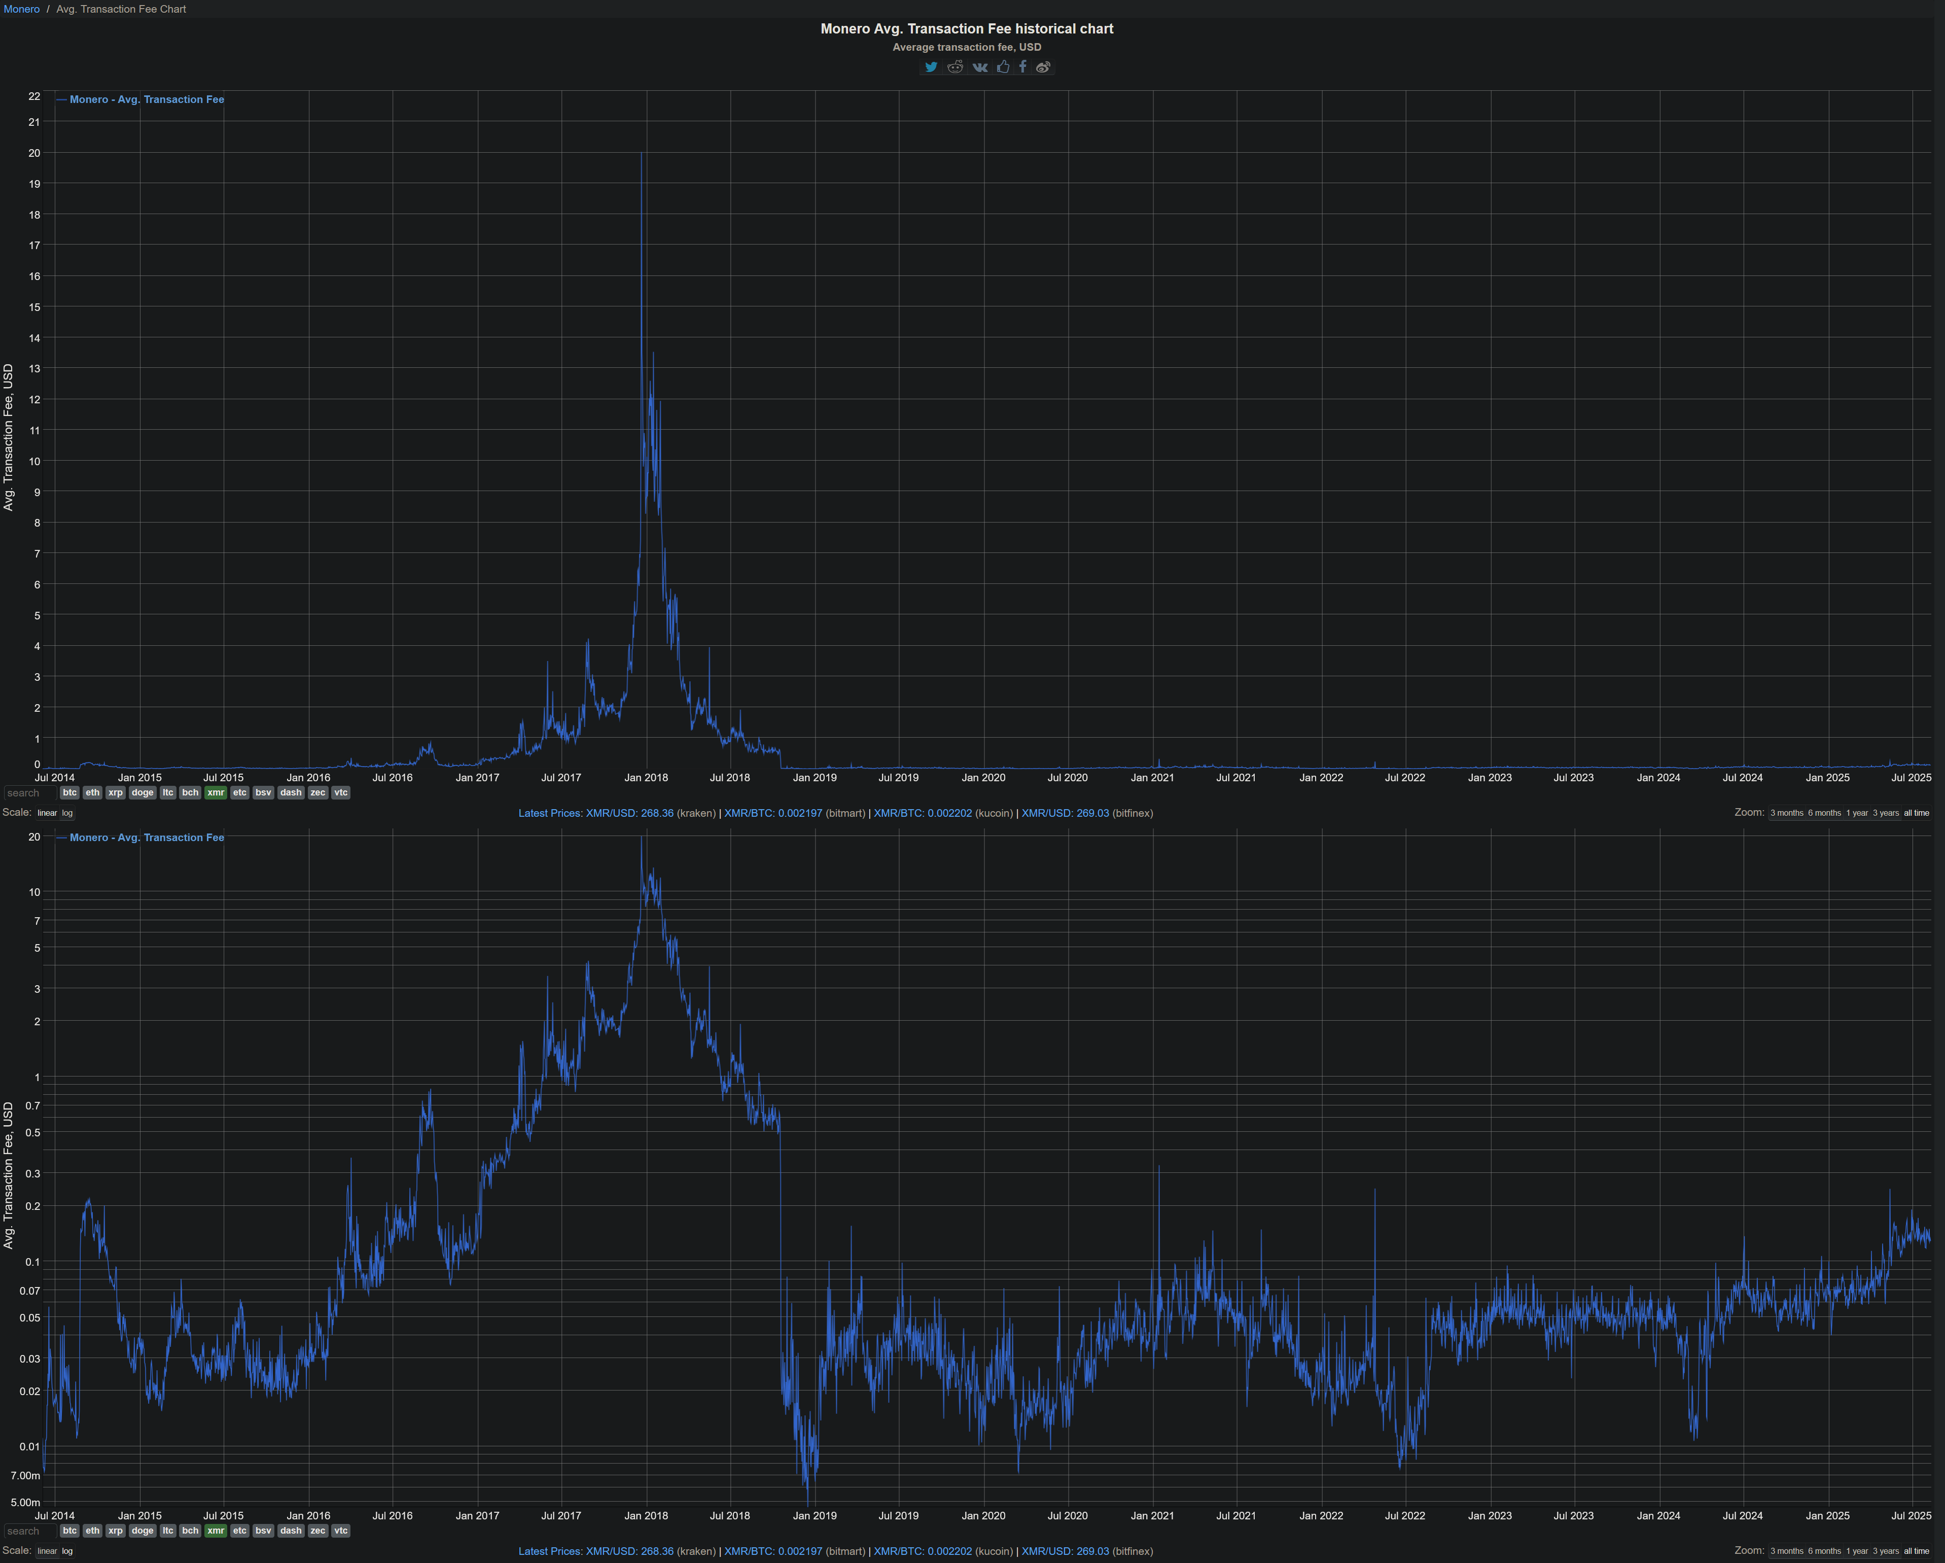The height and width of the screenshot is (1563, 1945).
Task: Set bottom chart zoom to all time
Action: tap(1916, 1551)
